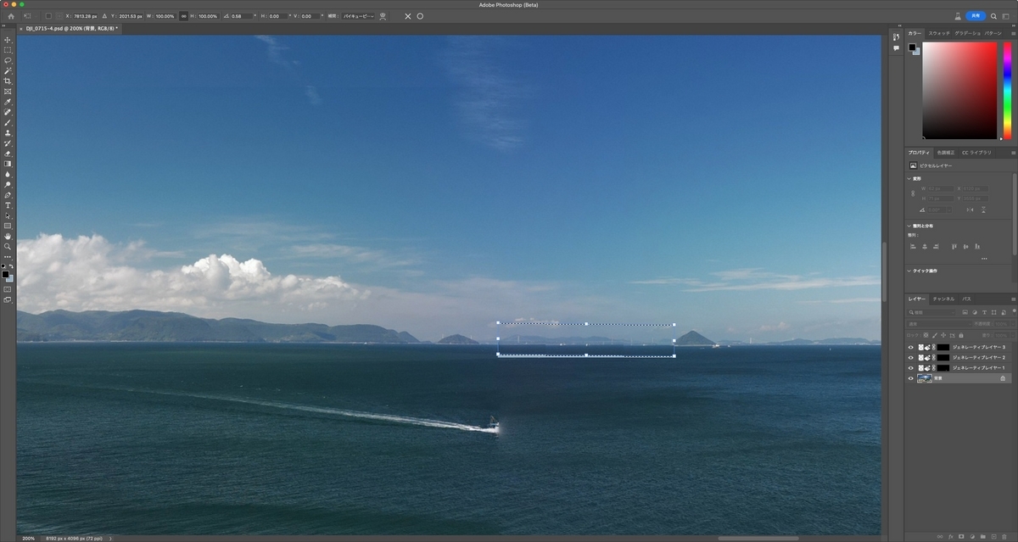Select the Magic Wand tool
The width and height of the screenshot is (1018, 542).
[8, 70]
